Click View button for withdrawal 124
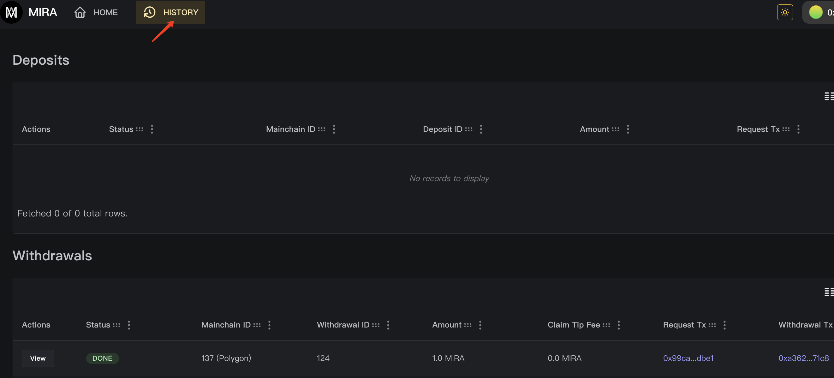The image size is (834, 378). pos(38,358)
